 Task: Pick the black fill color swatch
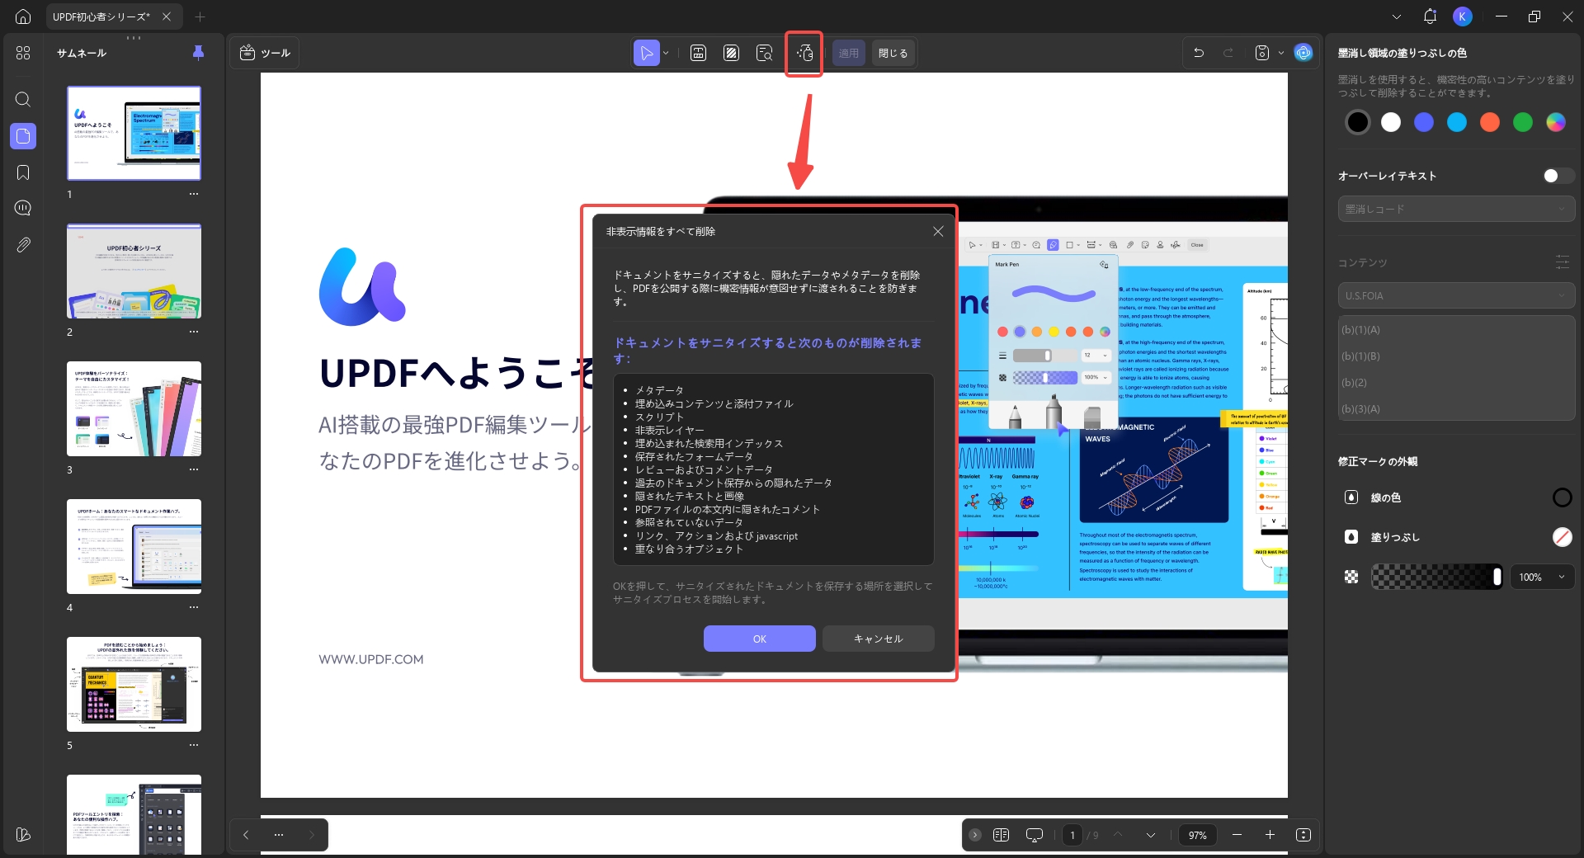(1357, 122)
